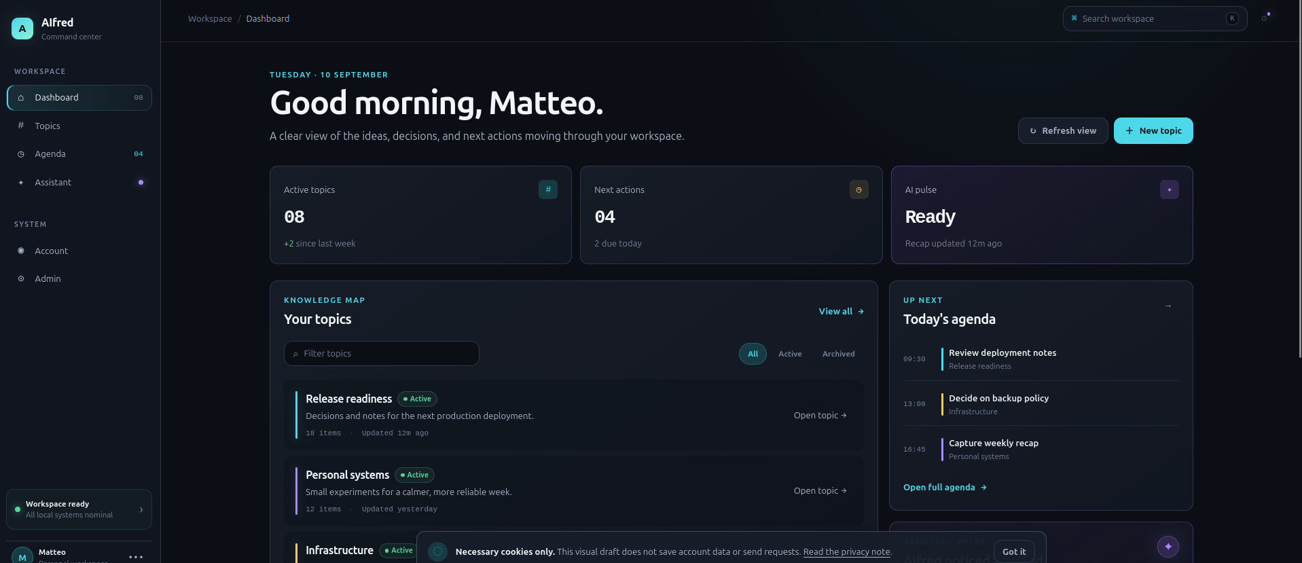
Task: Read the privacy note link
Action: point(847,552)
